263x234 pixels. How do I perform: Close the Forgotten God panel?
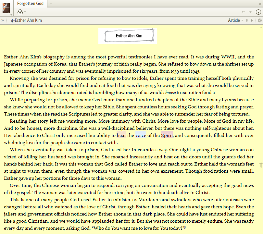(x=260, y=4)
